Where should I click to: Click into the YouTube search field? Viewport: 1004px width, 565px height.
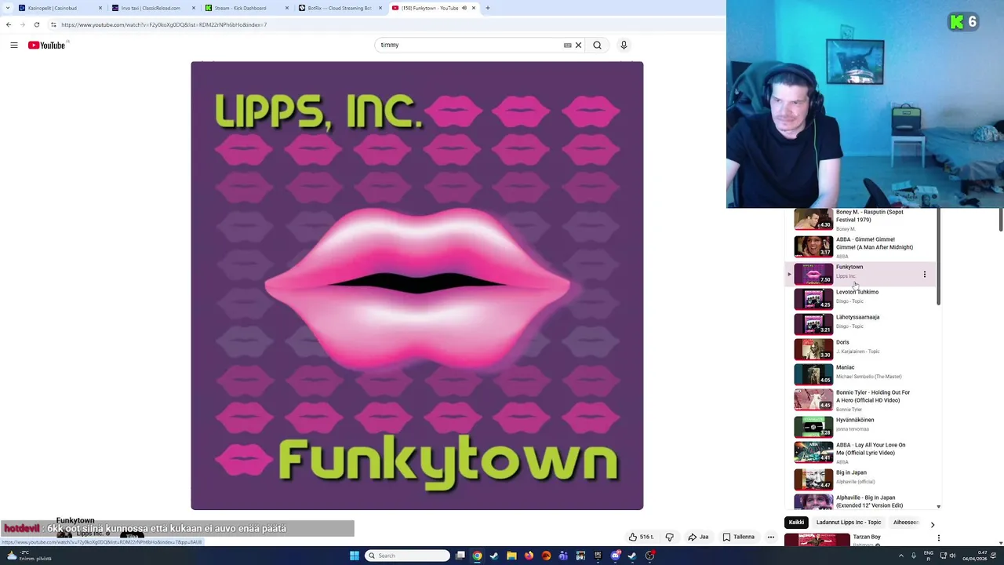pyautogui.click(x=471, y=45)
